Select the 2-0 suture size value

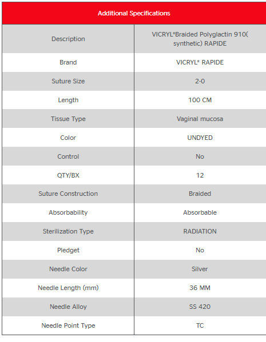pyautogui.click(x=200, y=81)
